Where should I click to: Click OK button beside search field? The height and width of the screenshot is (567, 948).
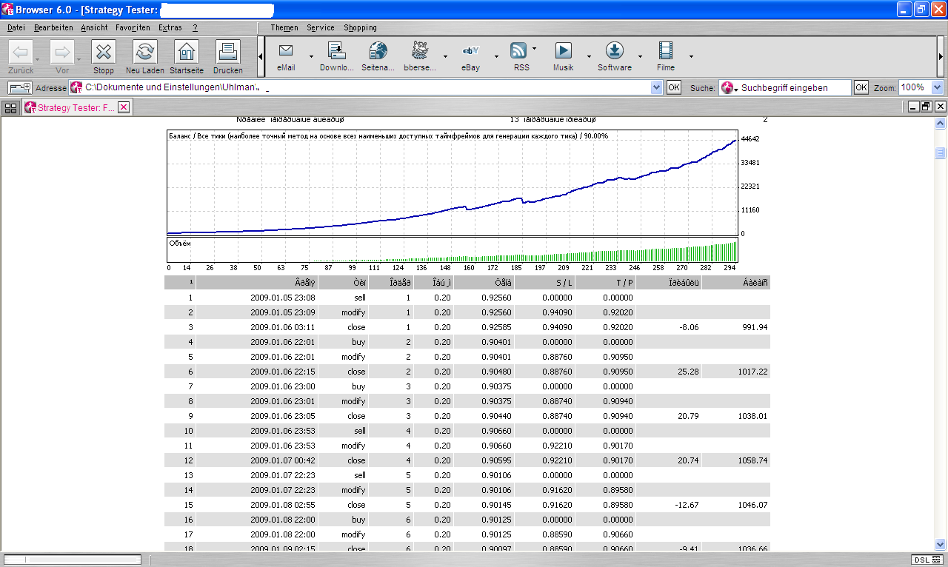(861, 87)
